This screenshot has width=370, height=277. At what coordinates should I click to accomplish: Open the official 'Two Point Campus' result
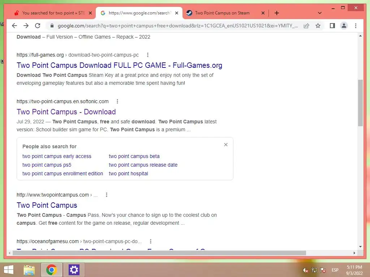[x=47, y=205]
